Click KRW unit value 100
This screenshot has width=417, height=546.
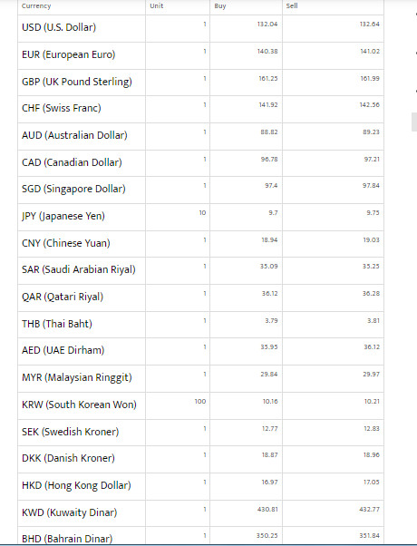(200, 402)
